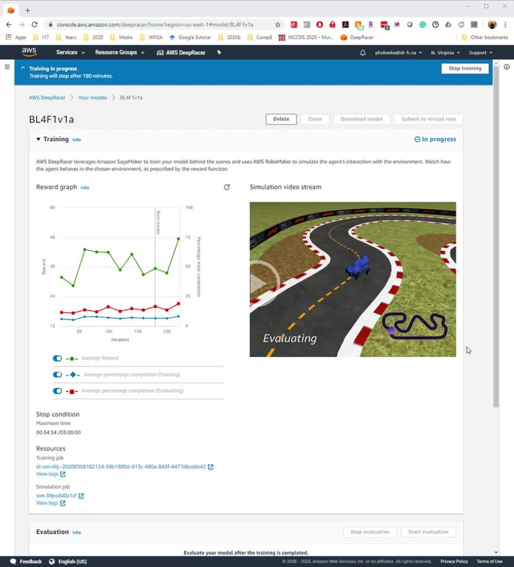Open the Media bookmark folder
Screen dimensions: 514x567
[x=121, y=37]
